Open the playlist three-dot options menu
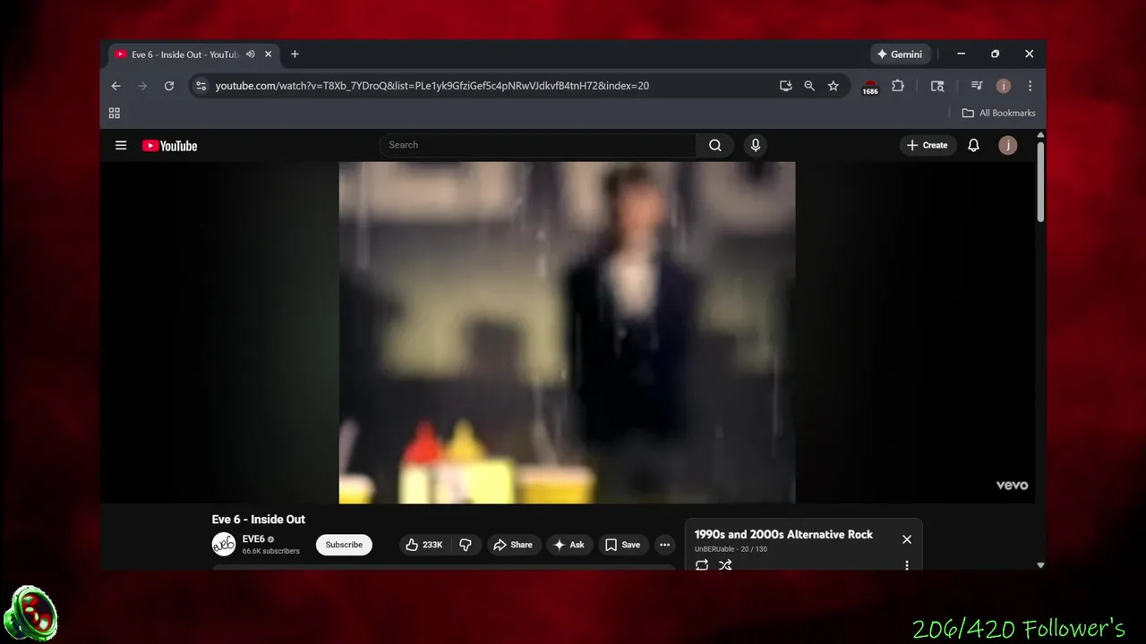1146x644 pixels. tap(907, 565)
